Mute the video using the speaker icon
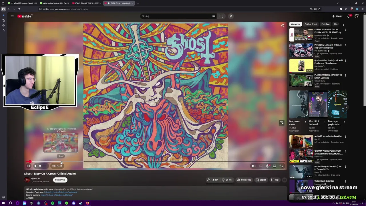Viewport: 366px width, 206px height. [36, 166]
